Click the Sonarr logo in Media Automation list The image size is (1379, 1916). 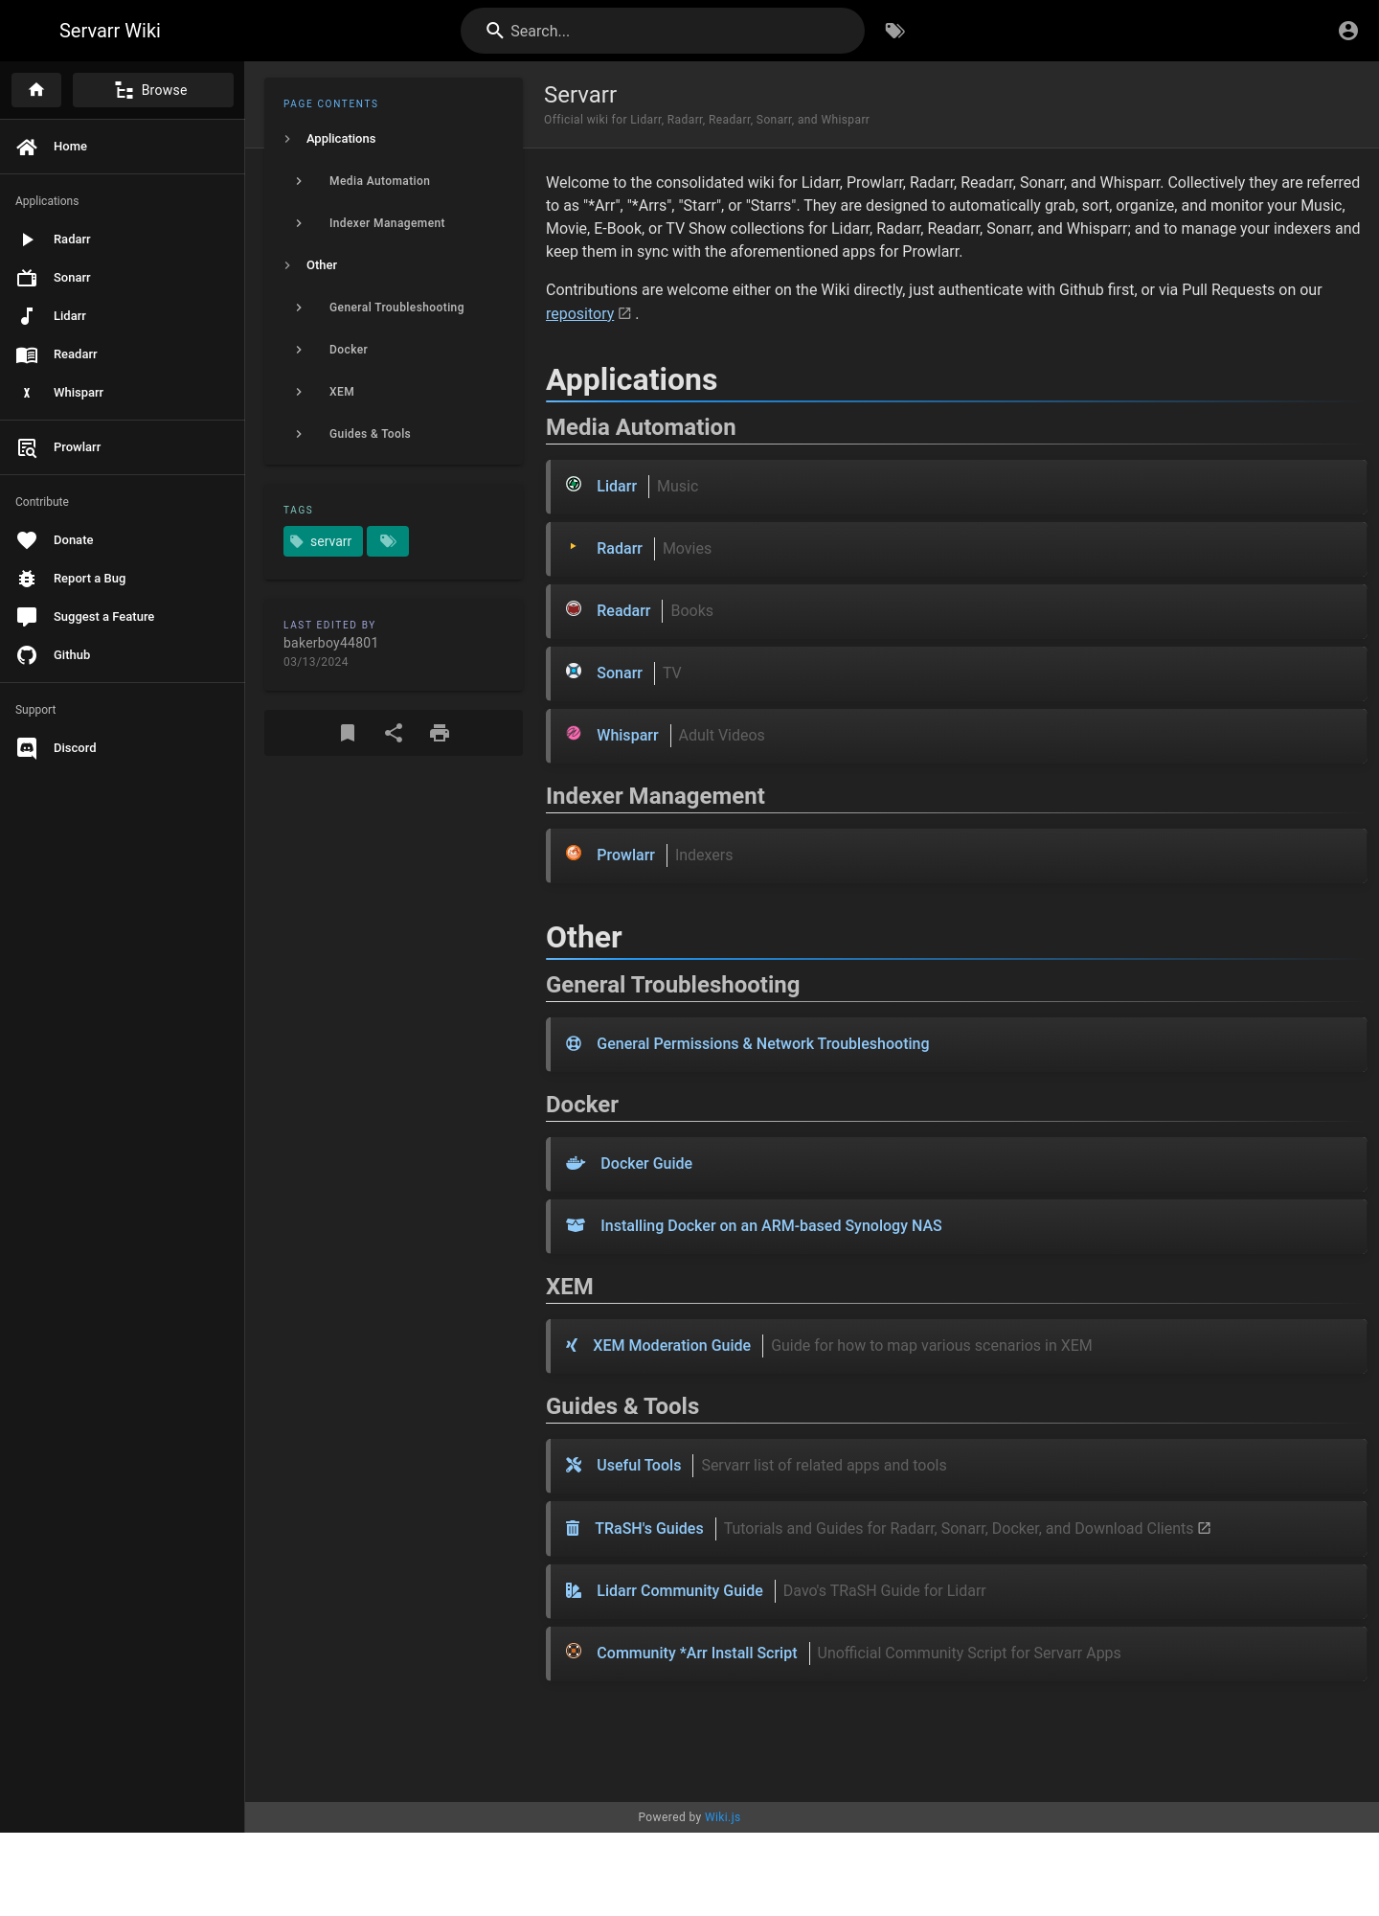574,672
